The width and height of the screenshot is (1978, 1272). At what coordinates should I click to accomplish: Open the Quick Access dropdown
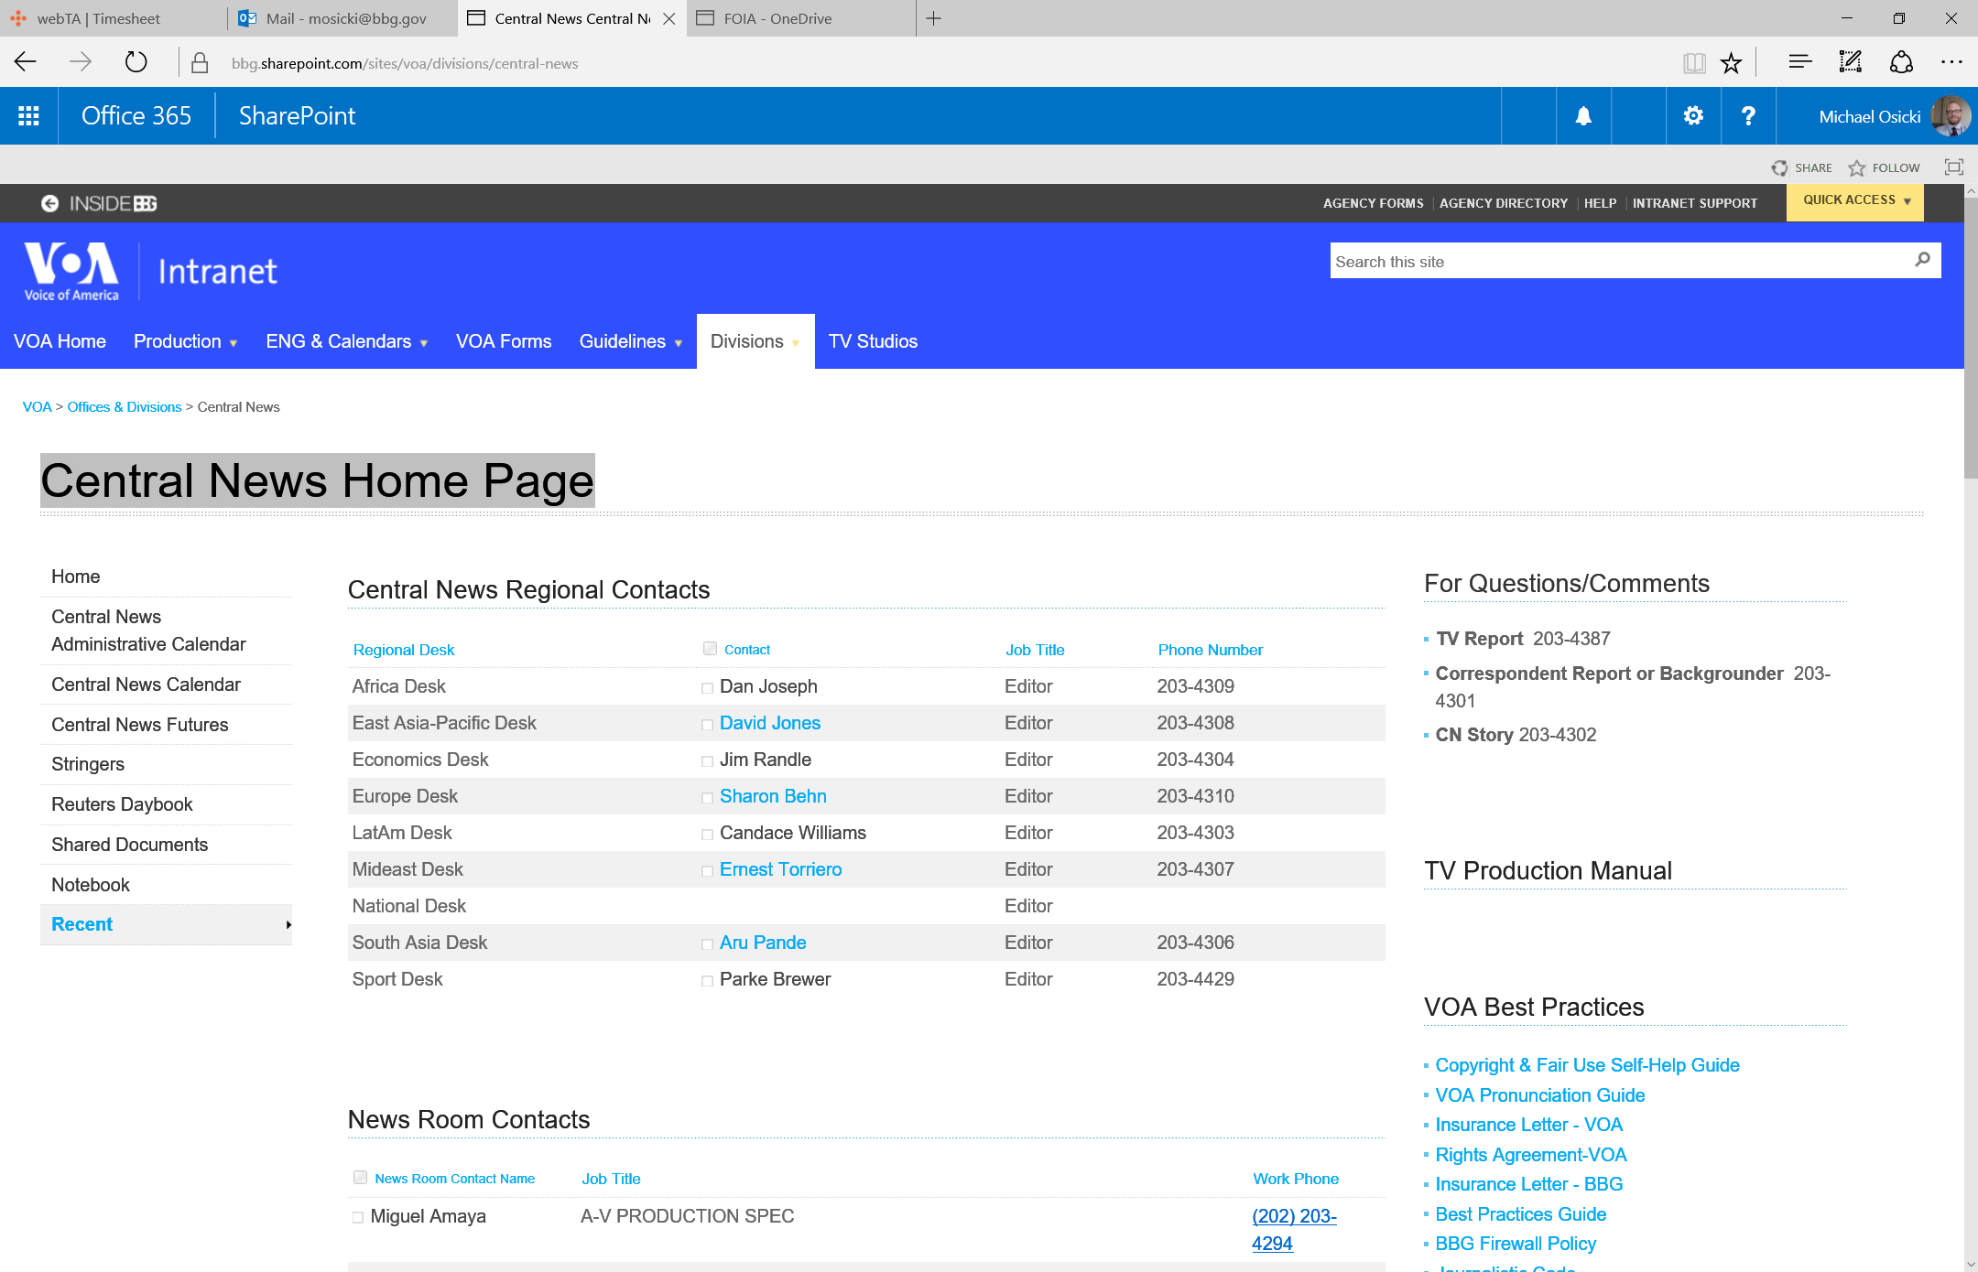pos(1855,201)
